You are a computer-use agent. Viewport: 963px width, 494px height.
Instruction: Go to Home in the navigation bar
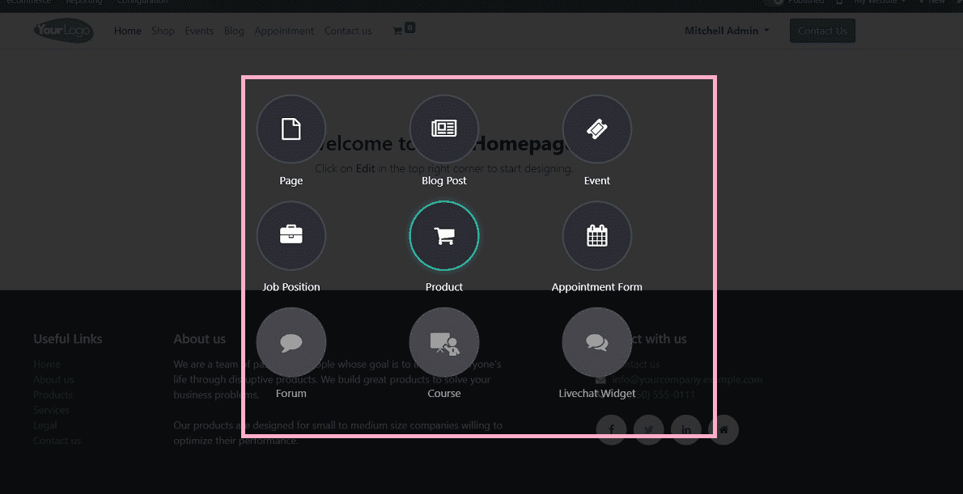pos(127,31)
